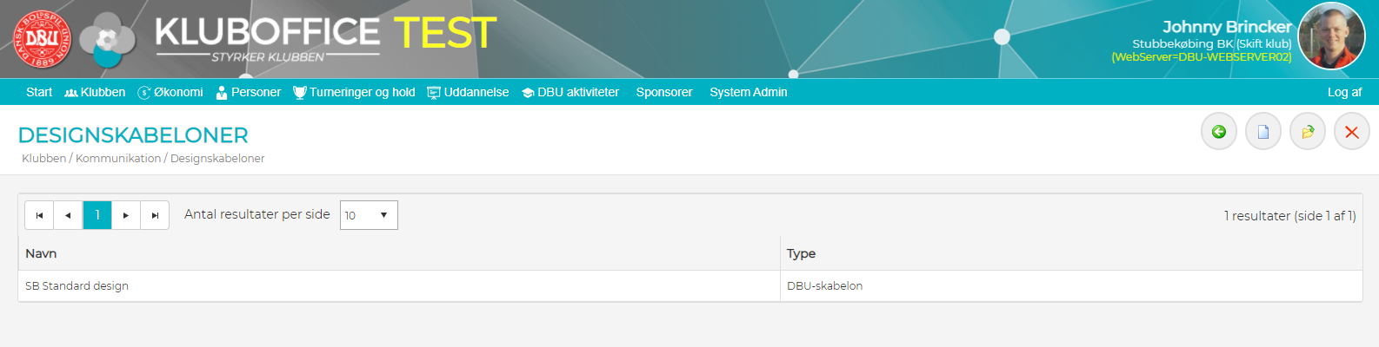
Task: Jump to the last results page
Action: [x=155, y=215]
